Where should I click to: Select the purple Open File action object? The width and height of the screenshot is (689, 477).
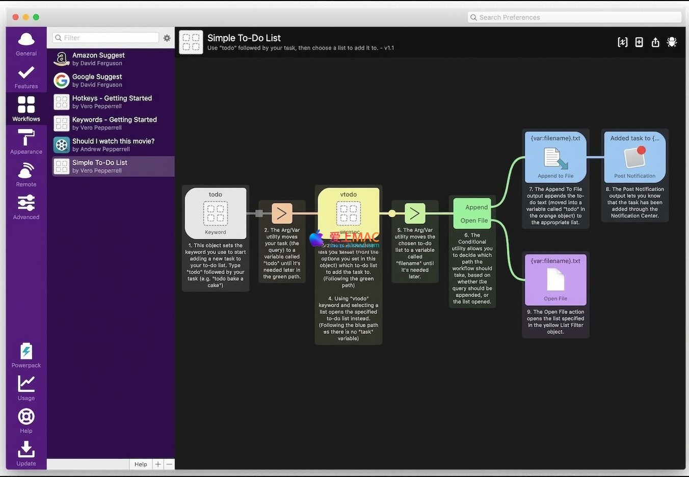[x=555, y=280]
